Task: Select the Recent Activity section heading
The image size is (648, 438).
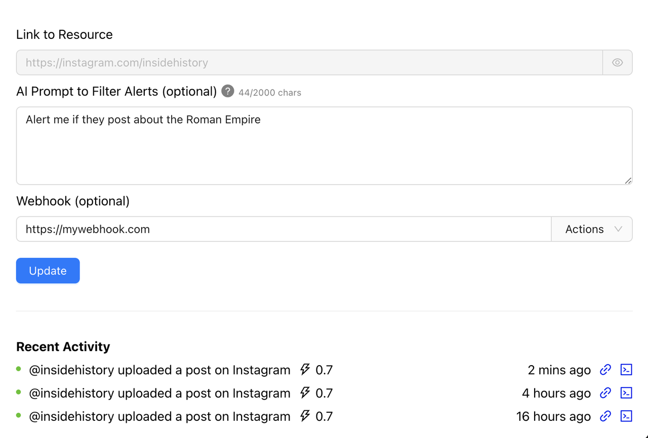Action: tap(63, 346)
